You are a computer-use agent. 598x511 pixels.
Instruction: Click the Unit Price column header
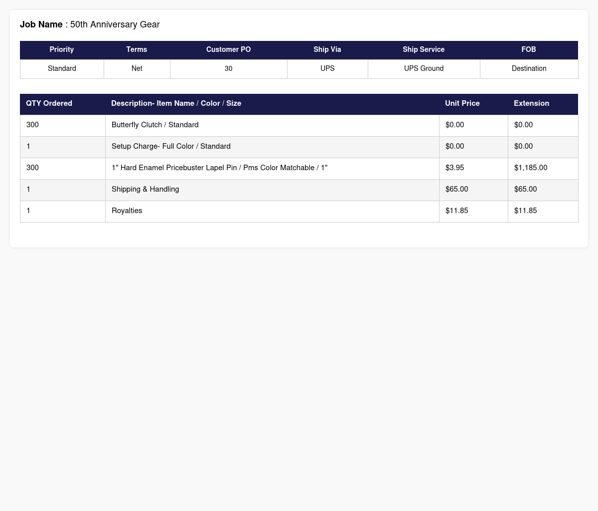pyautogui.click(x=473, y=104)
